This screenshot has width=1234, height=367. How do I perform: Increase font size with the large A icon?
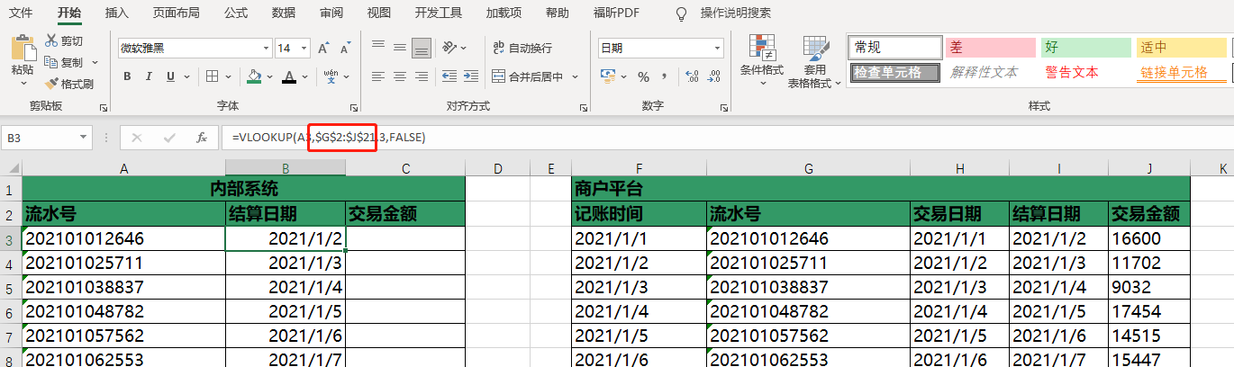(x=322, y=48)
